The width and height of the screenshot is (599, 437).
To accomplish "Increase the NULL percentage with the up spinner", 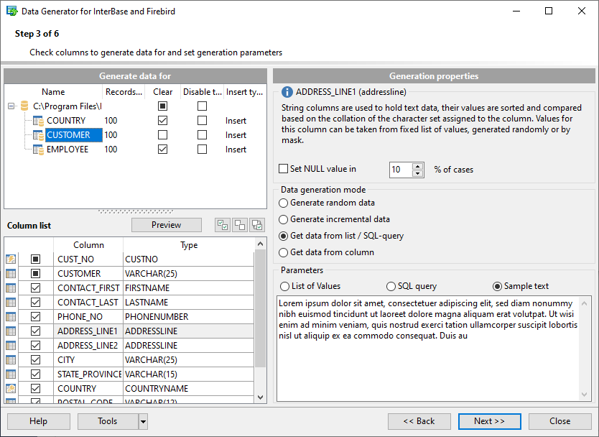I will (418, 166).
